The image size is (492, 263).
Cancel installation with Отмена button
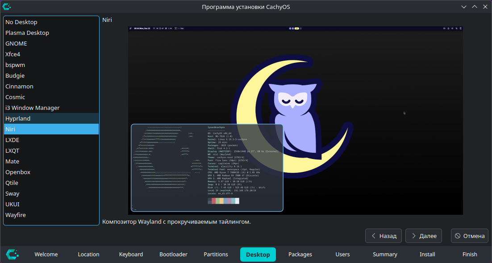tap(469, 236)
